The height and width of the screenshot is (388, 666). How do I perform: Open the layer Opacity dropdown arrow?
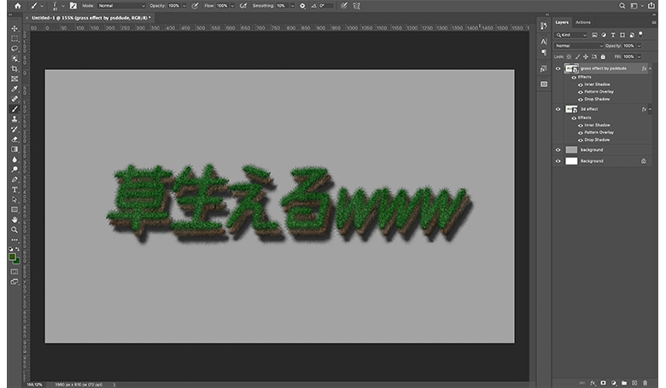(639, 46)
